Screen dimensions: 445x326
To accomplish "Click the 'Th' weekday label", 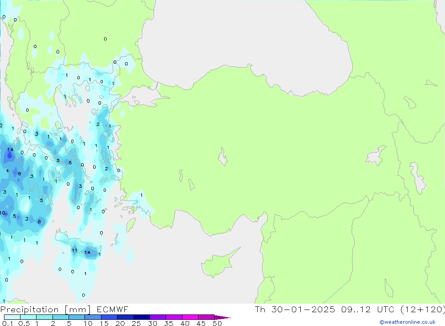I will tap(260, 310).
